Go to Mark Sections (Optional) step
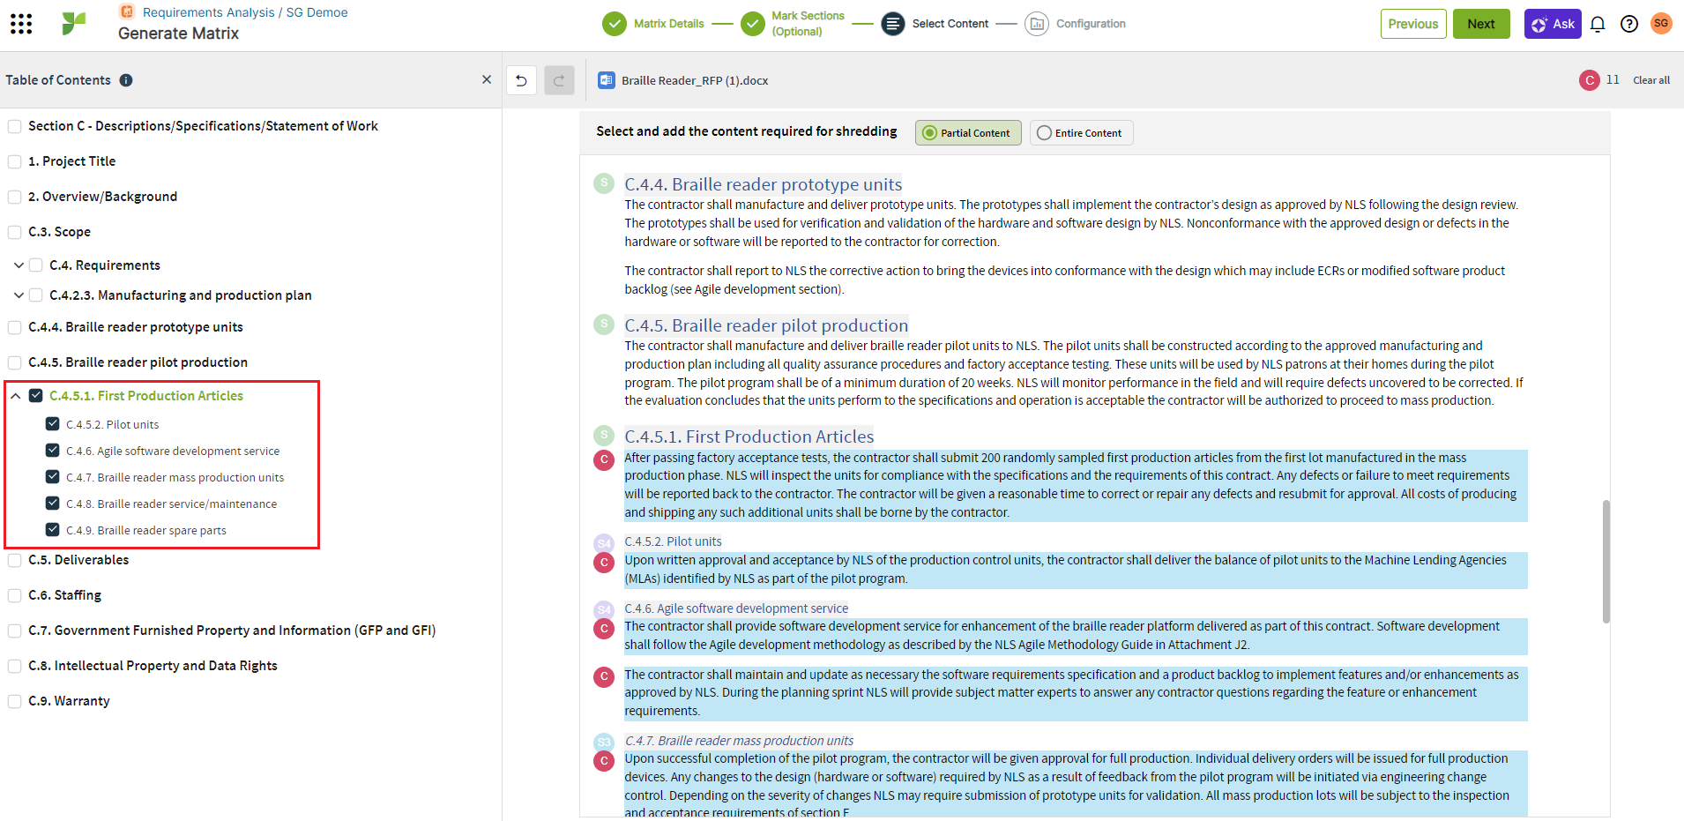Viewport: 1684px width, 821px height. pos(808,24)
